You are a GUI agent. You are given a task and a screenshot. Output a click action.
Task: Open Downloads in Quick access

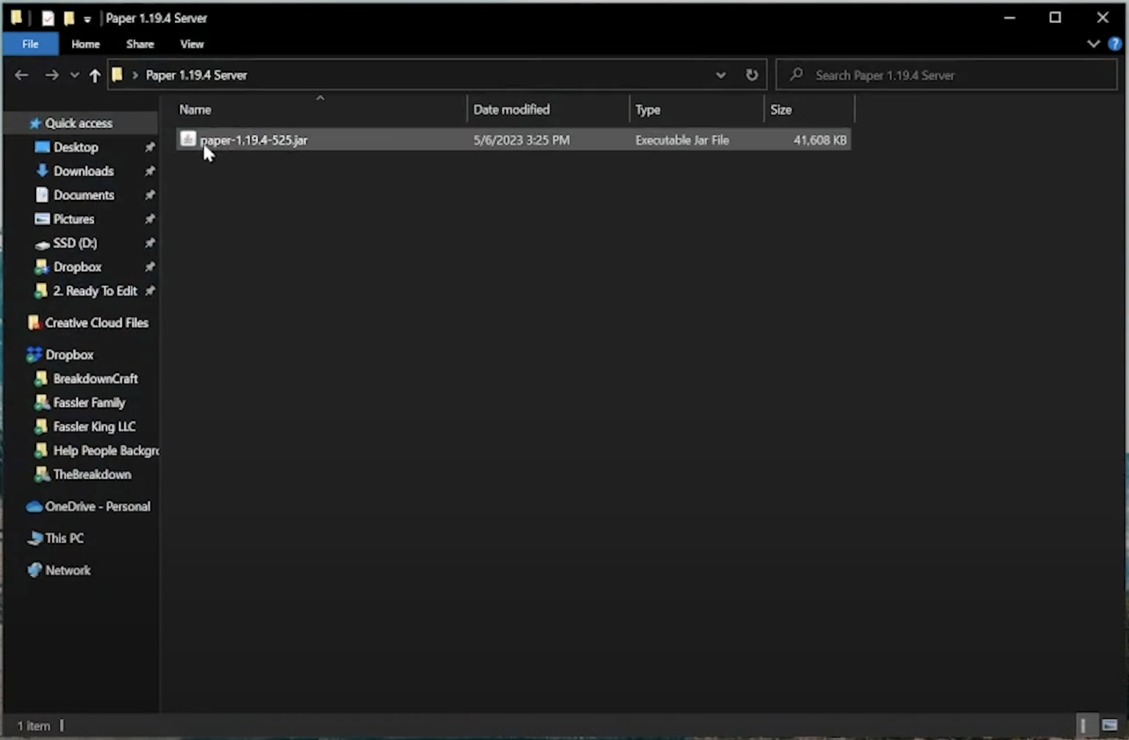tap(83, 171)
